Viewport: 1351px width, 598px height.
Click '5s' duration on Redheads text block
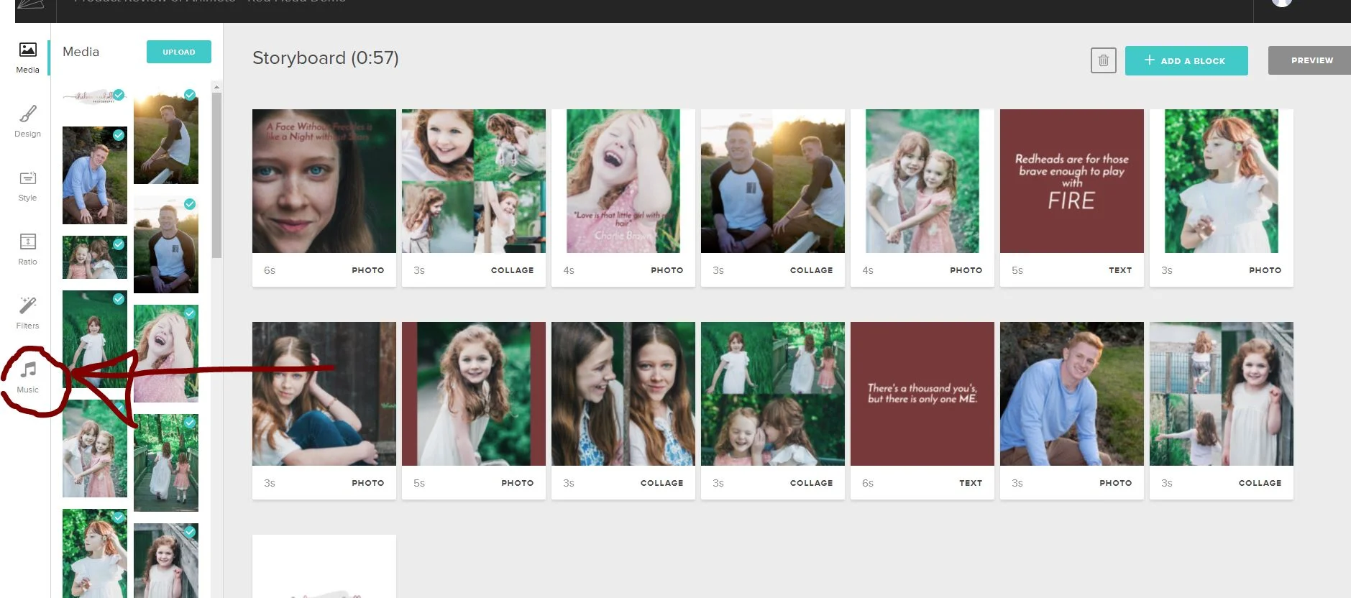pyautogui.click(x=1017, y=270)
